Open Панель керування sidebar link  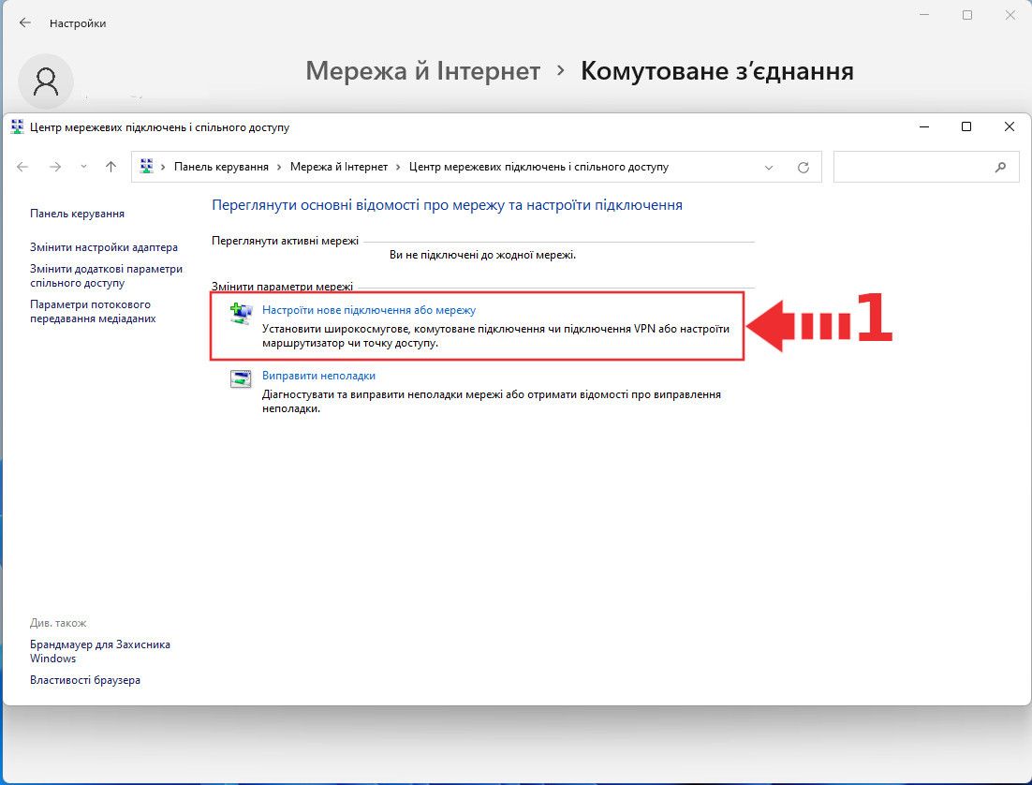click(77, 214)
